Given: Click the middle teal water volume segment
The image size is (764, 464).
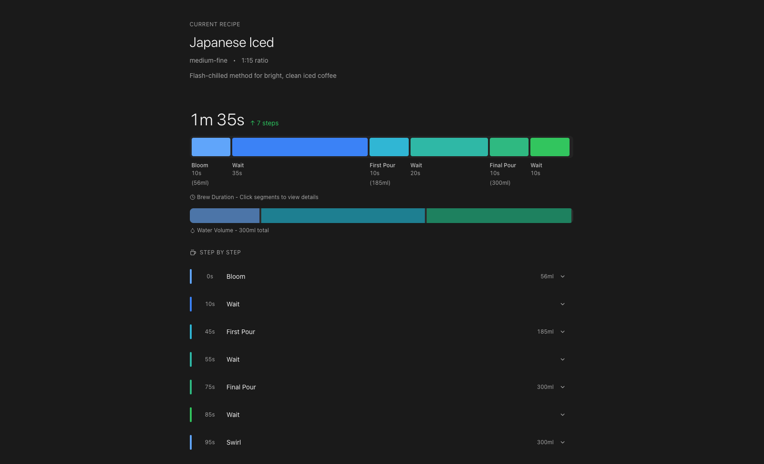Looking at the screenshot, I should click(343, 216).
